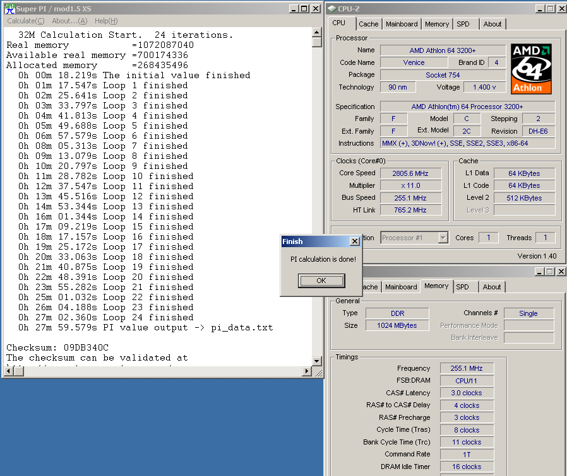567x476 pixels.
Task: Click the Super PI scroll up arrow
Action: coord(317,33)
